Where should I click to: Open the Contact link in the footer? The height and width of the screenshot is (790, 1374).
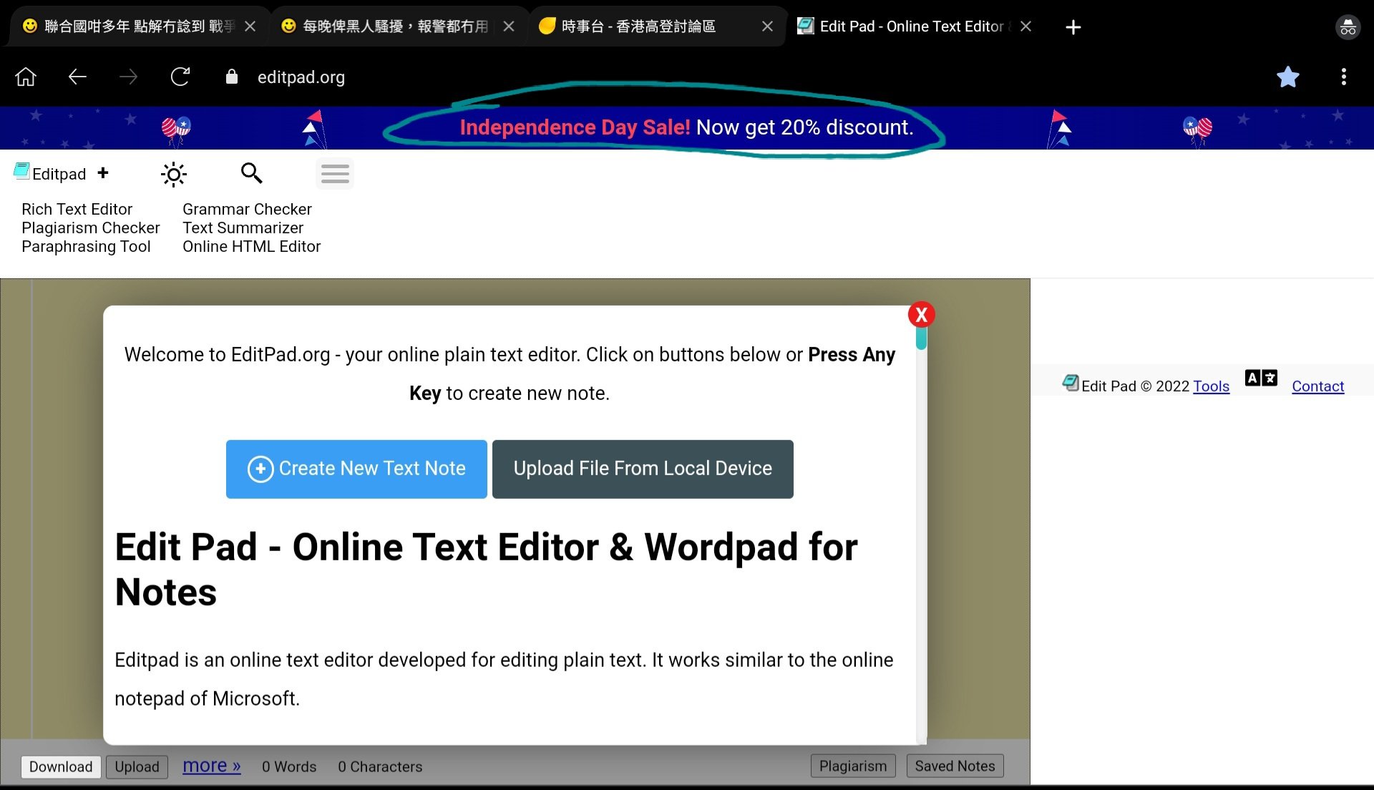(1317, 386)
